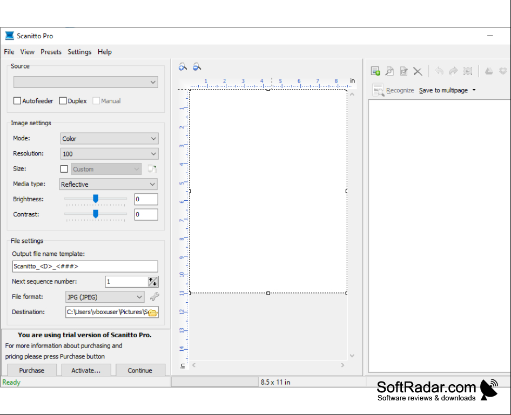This screenshot has height=415, width=511.
Task: Click preview horizontal scrollbar left arrow
Action: click(x=194, y=365)
